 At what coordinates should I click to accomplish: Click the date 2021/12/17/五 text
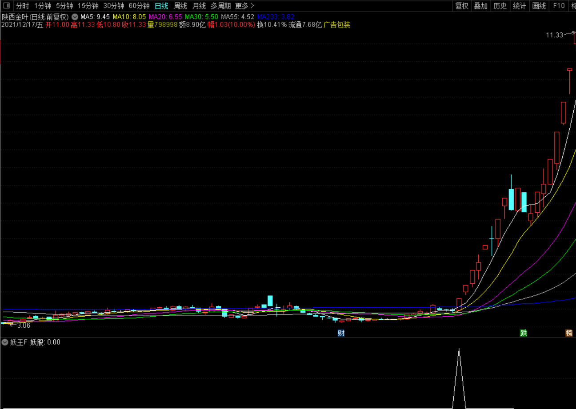[x=22, y=25]
